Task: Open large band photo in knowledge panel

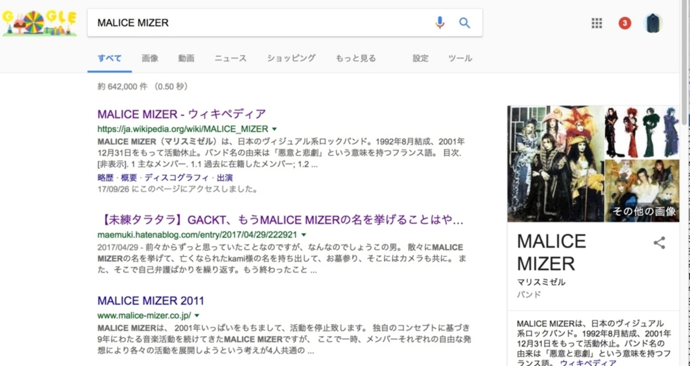Action: tap(556, 164)
